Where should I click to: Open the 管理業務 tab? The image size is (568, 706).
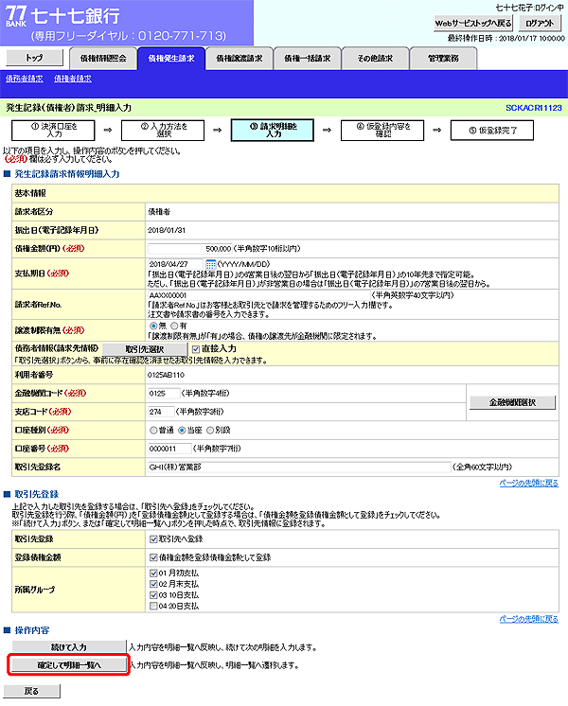click(x=443, y=59)
